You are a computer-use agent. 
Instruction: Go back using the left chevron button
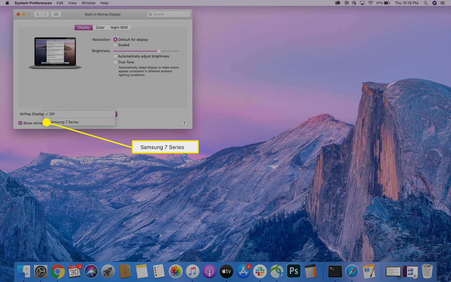pyautogui.click(x=38, y=14)
